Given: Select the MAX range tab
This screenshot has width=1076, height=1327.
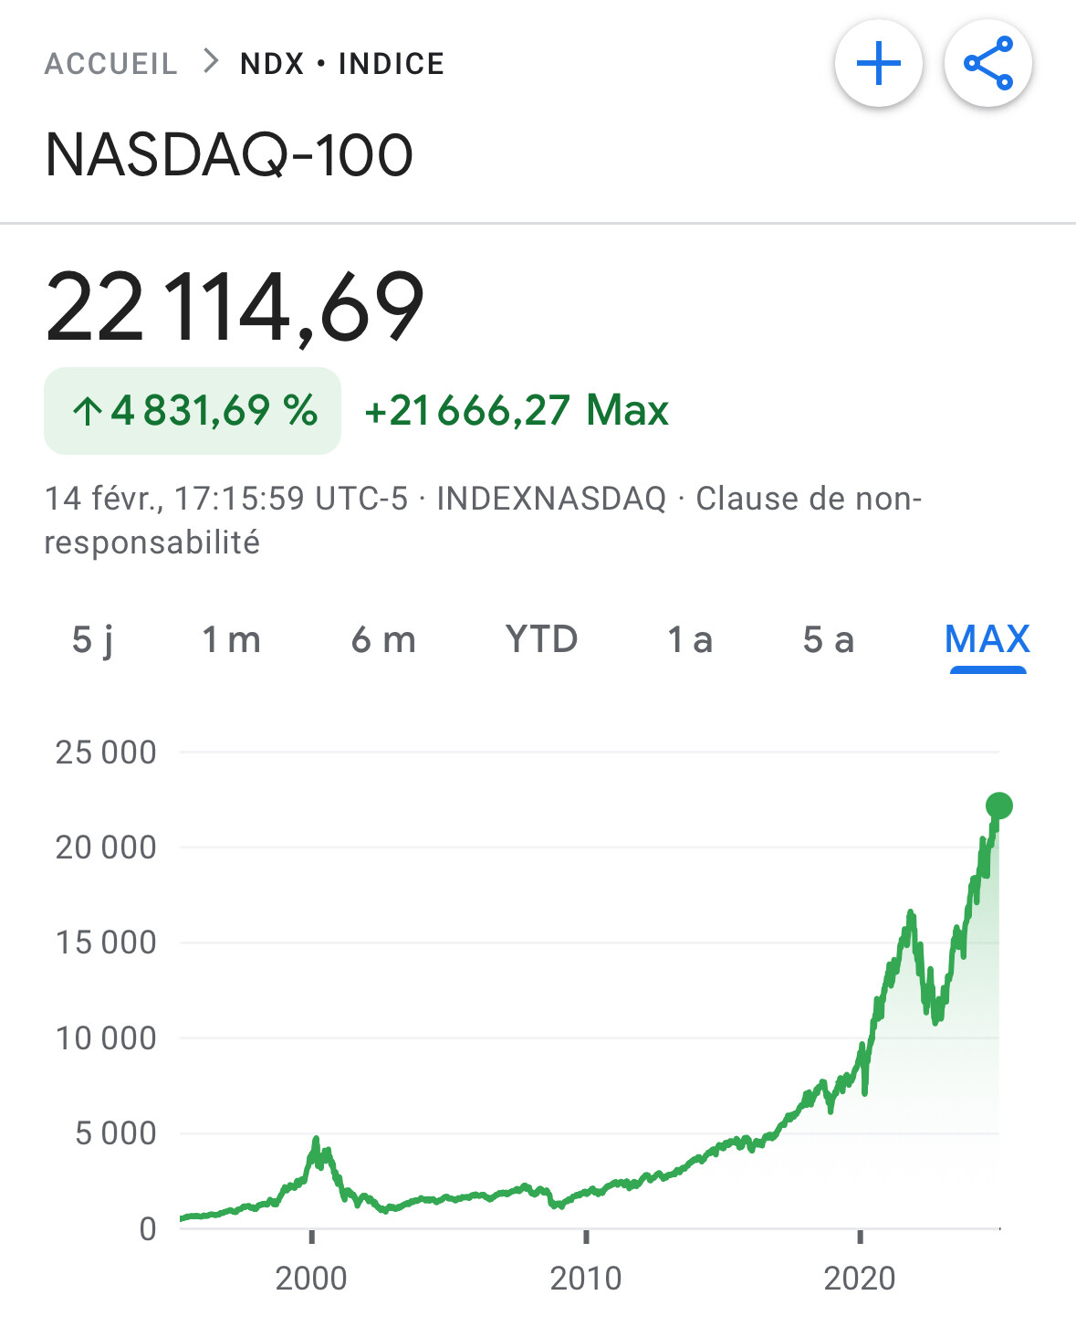Looking at the screenshot, I should tap(987, 640).
